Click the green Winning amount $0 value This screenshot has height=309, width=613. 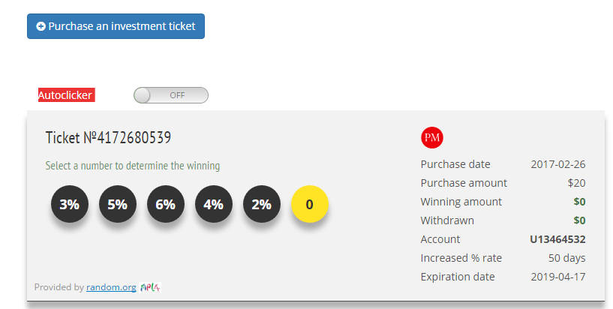[x=579, y=202]
